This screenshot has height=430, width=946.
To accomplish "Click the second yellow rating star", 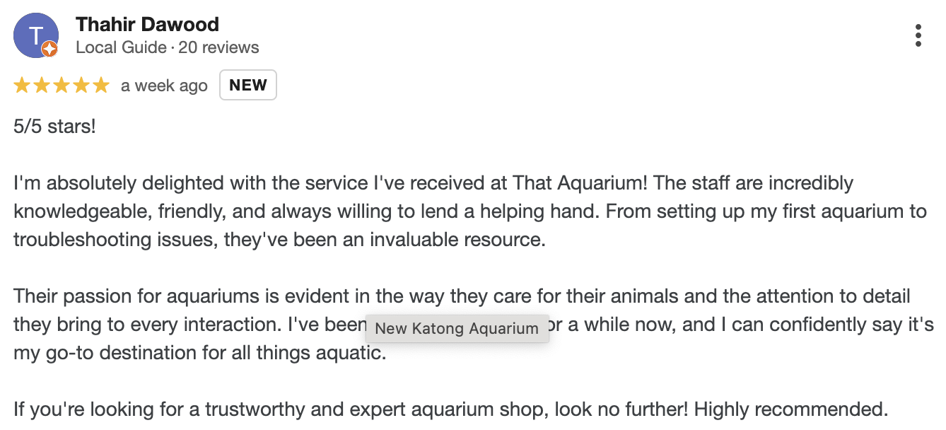I will click(x=42, y=86).
